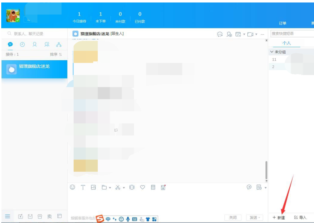The height and width of the screenshot is (223, 314).
Task: Open dropdown arrow next to folder icon
Action: tap(110, 188)
